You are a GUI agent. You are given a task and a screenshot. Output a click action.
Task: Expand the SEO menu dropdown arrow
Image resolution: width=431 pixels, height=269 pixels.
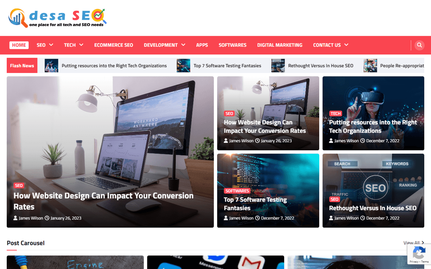51,45
